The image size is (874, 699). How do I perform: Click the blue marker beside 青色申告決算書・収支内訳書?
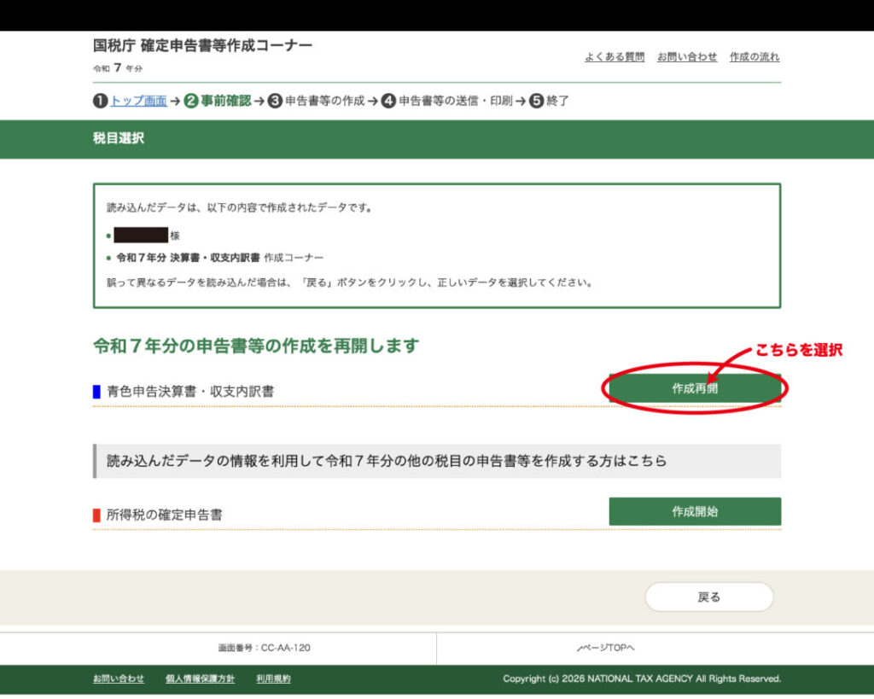96,392
